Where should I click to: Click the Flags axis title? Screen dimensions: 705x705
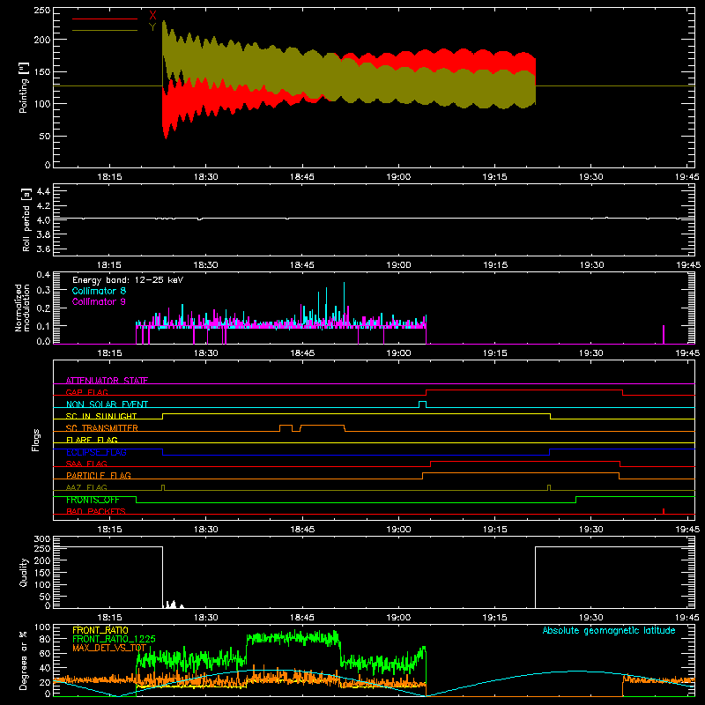pos(35,440)
